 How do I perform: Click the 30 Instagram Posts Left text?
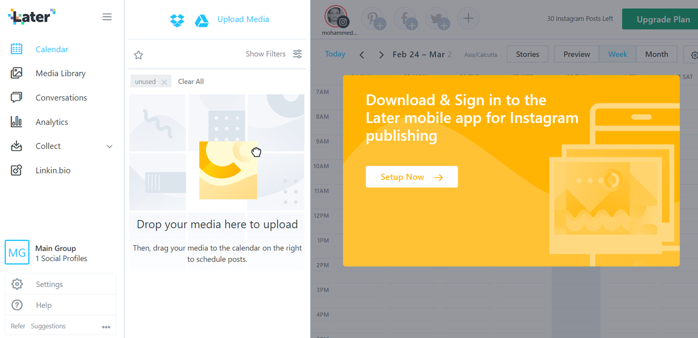[580, 19]
